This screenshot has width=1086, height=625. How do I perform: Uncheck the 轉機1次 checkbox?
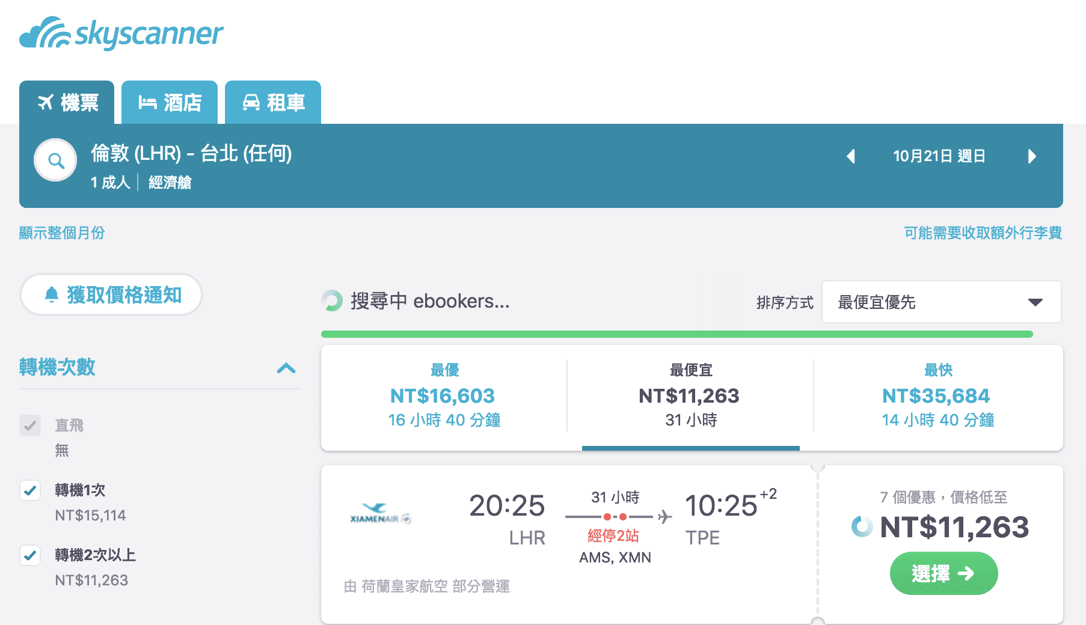tap(30, 490)
